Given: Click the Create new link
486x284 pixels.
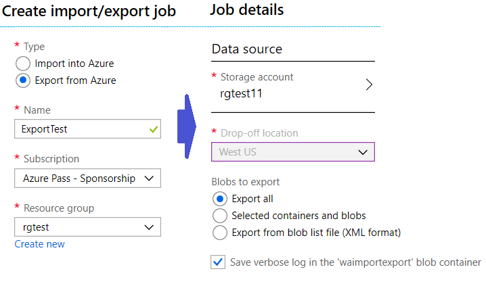Looking at the screenshot, I should pos(40,244).
